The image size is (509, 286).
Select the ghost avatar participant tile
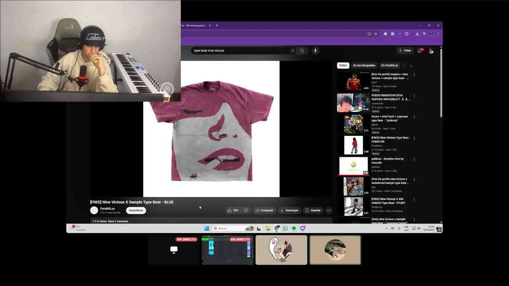[281, 250]
